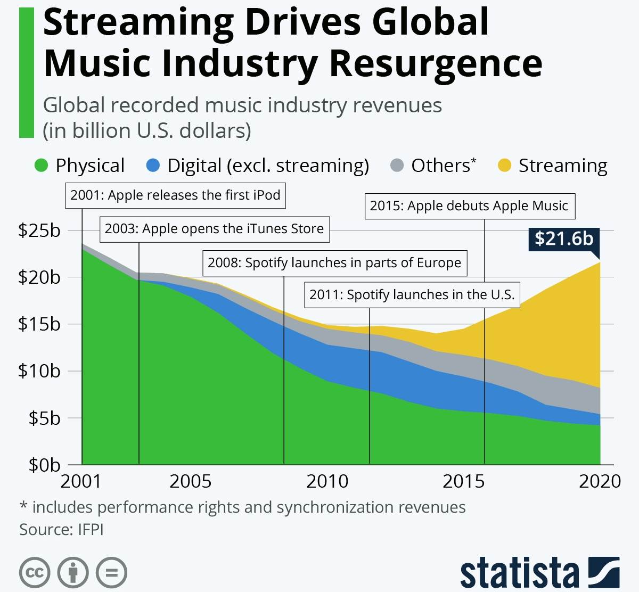
Task: Click the no-derivatives equals icon
Action: [111, 573]
